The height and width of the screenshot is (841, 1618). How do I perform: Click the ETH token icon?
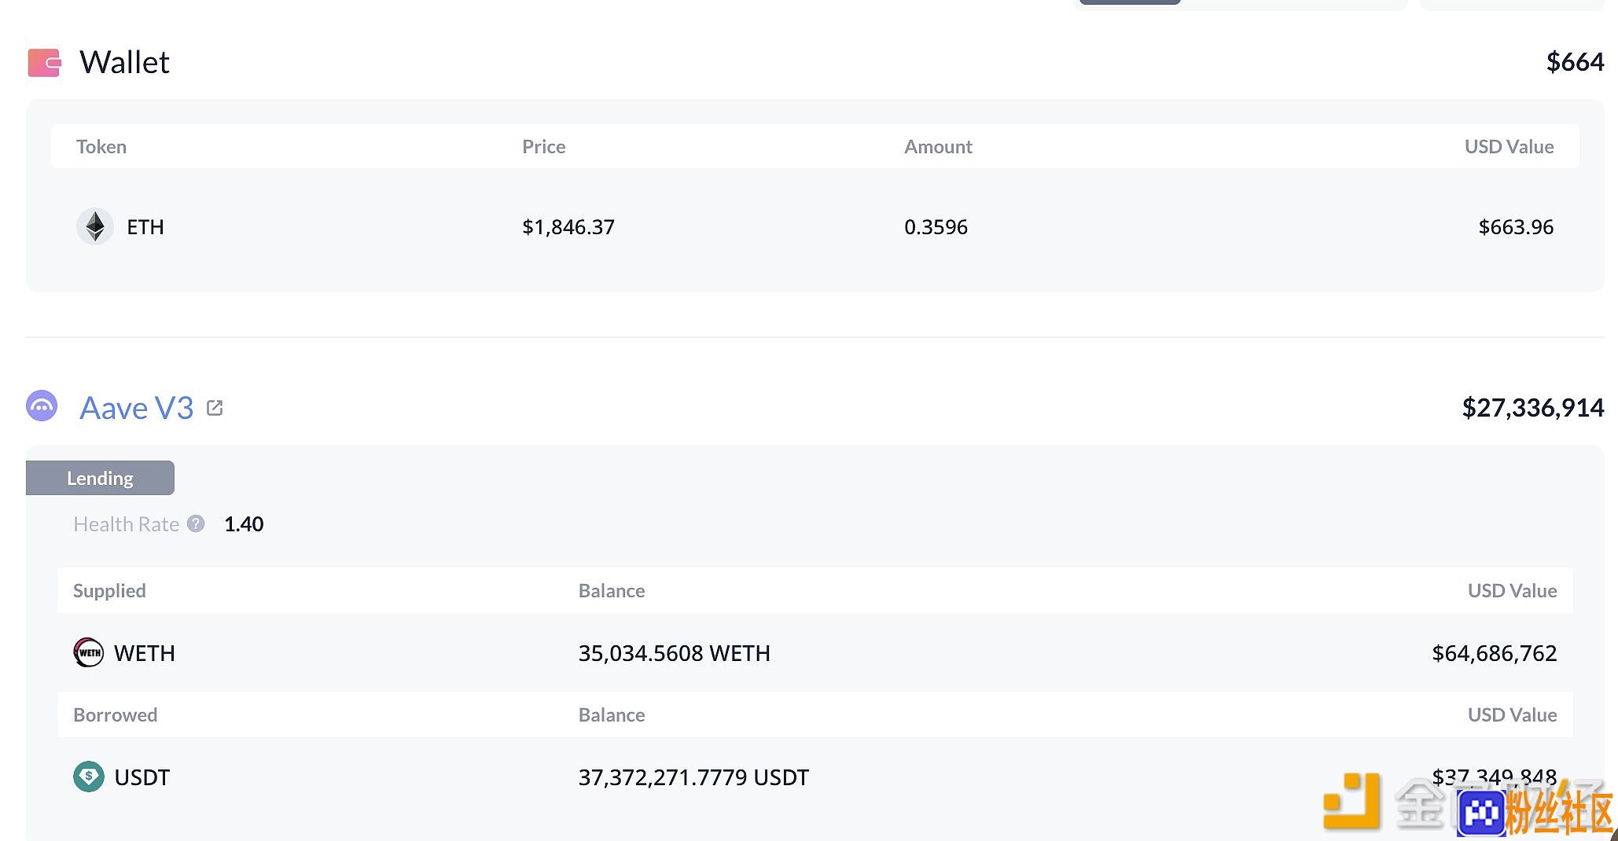95,226
